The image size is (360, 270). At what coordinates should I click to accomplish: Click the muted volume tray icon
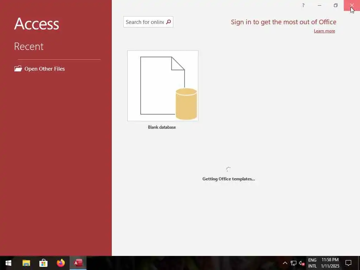(302, 263)
